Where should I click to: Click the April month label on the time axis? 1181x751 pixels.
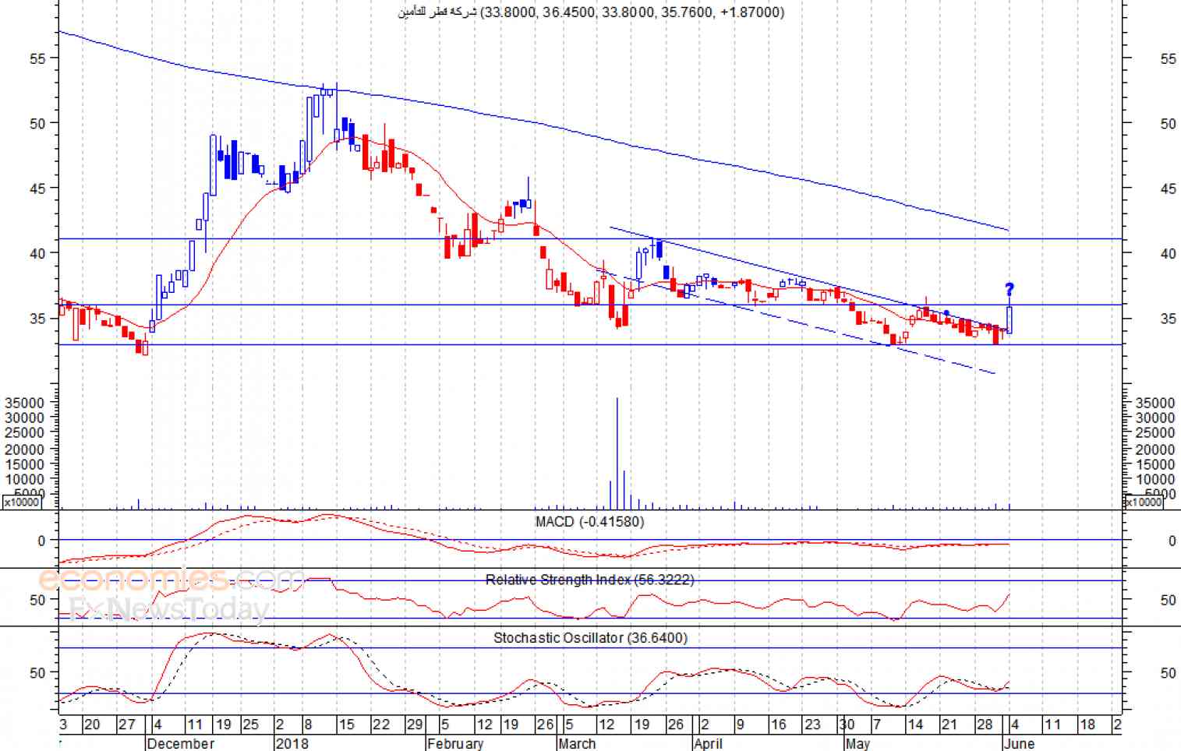708,743
